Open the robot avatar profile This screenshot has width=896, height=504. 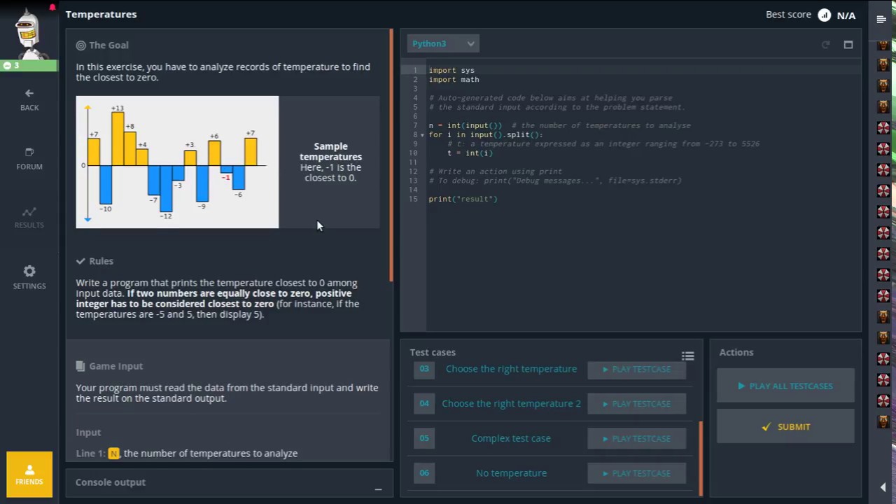29,31
